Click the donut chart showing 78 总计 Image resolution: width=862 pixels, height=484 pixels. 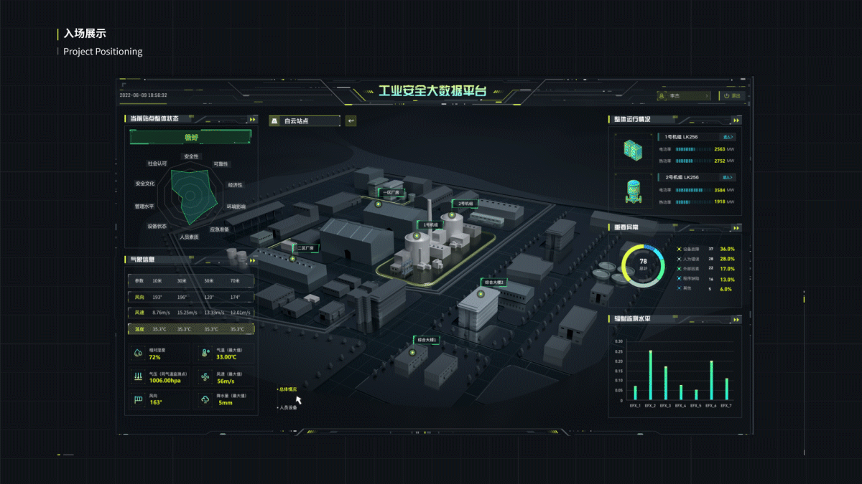[x=643, y=265]
